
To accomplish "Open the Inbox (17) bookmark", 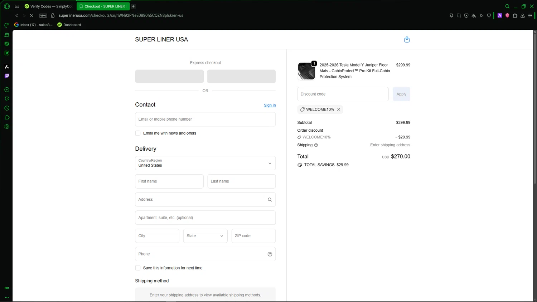I will pyautogui.click(x=33, y=25).
